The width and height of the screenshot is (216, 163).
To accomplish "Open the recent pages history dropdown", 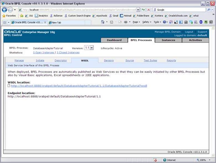I will [x=15, y=10].
